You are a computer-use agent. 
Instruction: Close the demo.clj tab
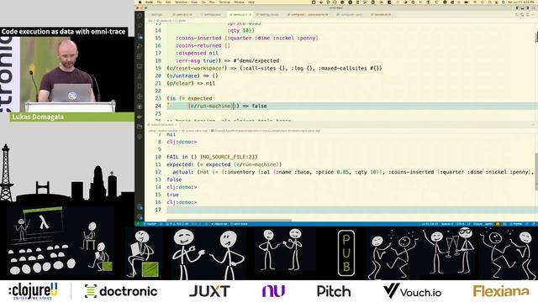(x=251, y=15)
